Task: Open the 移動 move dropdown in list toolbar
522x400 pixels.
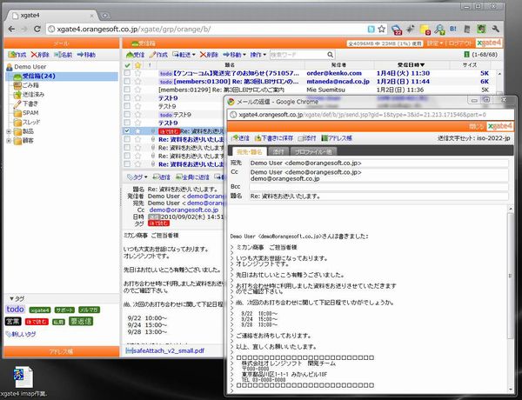Action: pos(234,55)
